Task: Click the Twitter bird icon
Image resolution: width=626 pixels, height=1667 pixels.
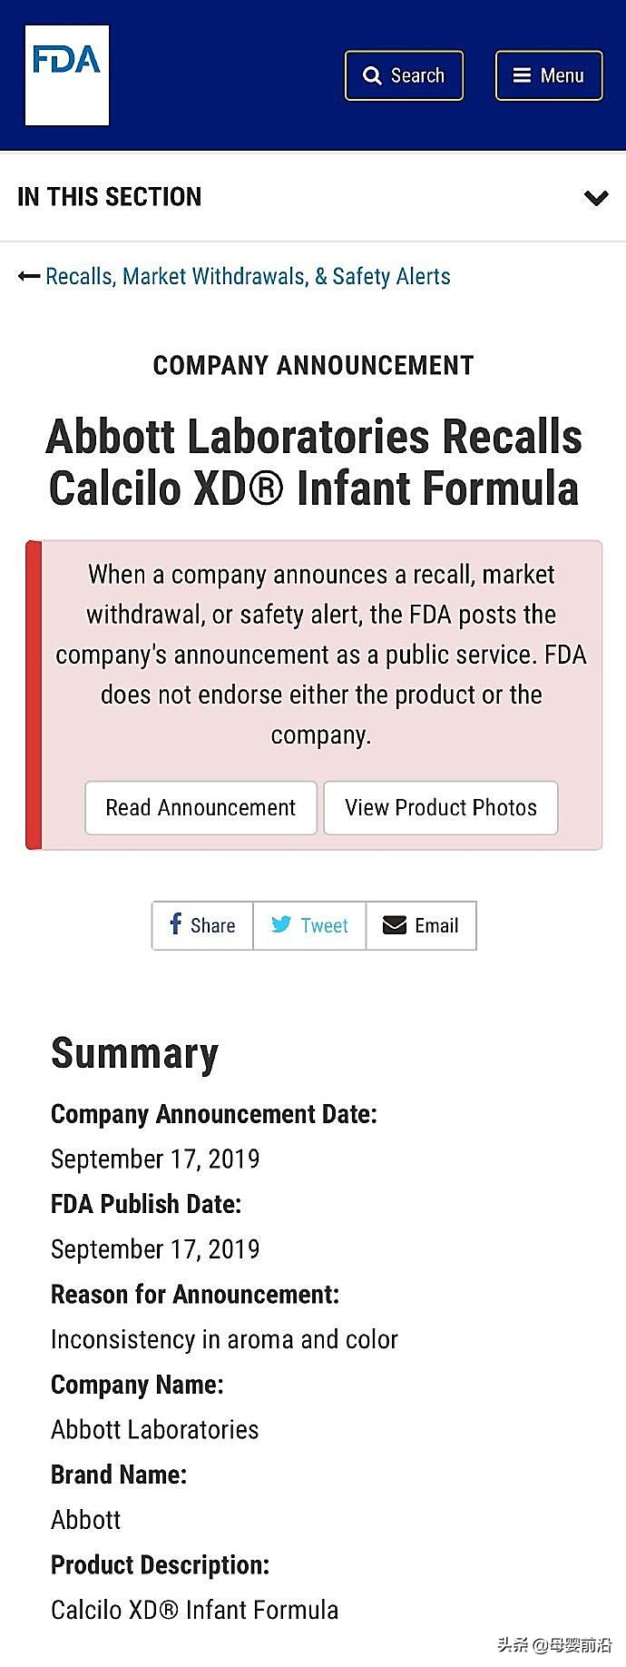Action: (x=281, y=924)
